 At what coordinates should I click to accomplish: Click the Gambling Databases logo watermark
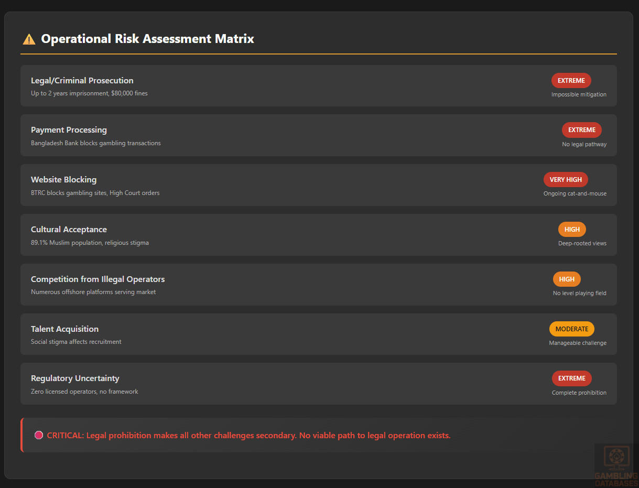click(x=615, y=464)
